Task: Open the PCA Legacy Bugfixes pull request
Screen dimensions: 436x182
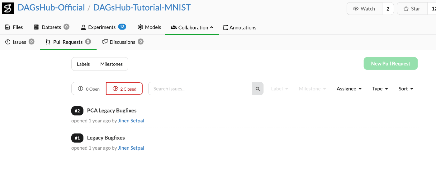Action: coord(112,111)
